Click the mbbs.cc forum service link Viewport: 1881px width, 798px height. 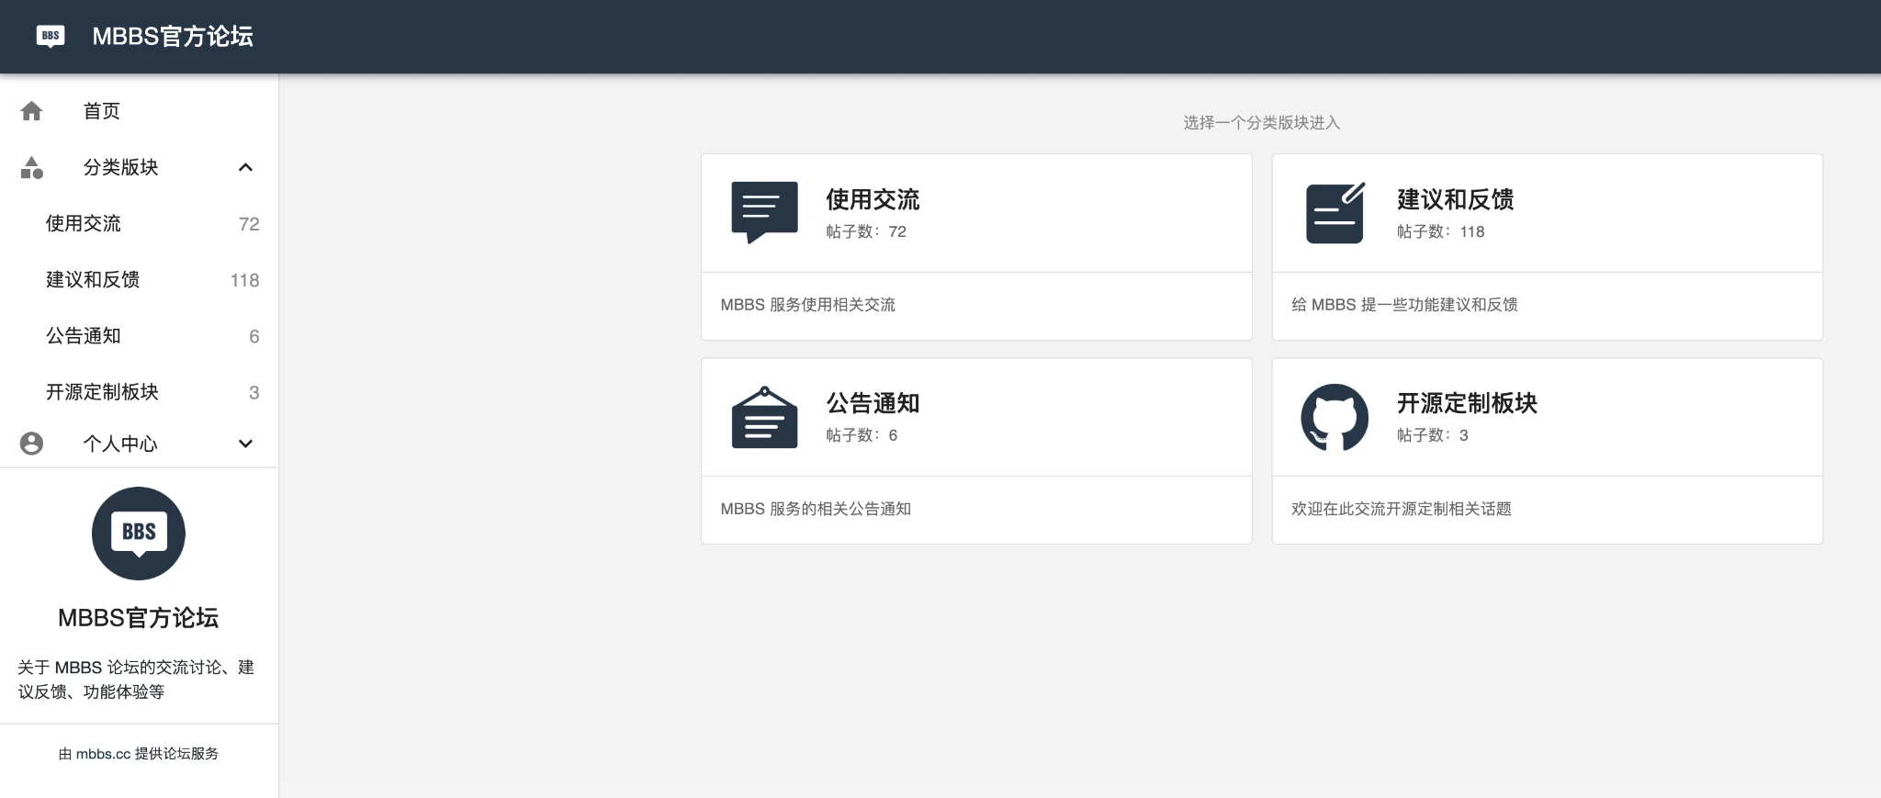103,754
